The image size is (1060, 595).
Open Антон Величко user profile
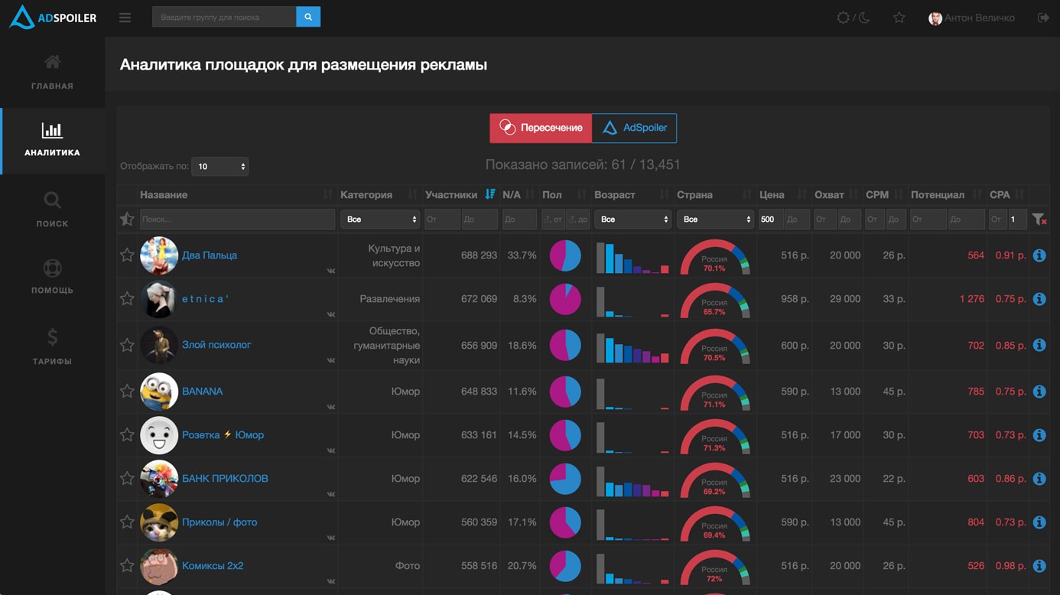tap(971, 18)
